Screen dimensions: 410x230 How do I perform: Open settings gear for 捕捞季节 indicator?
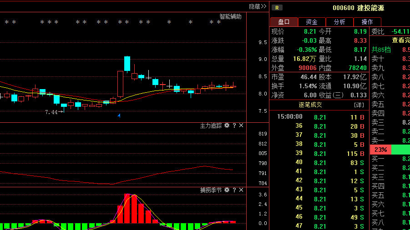227,190
